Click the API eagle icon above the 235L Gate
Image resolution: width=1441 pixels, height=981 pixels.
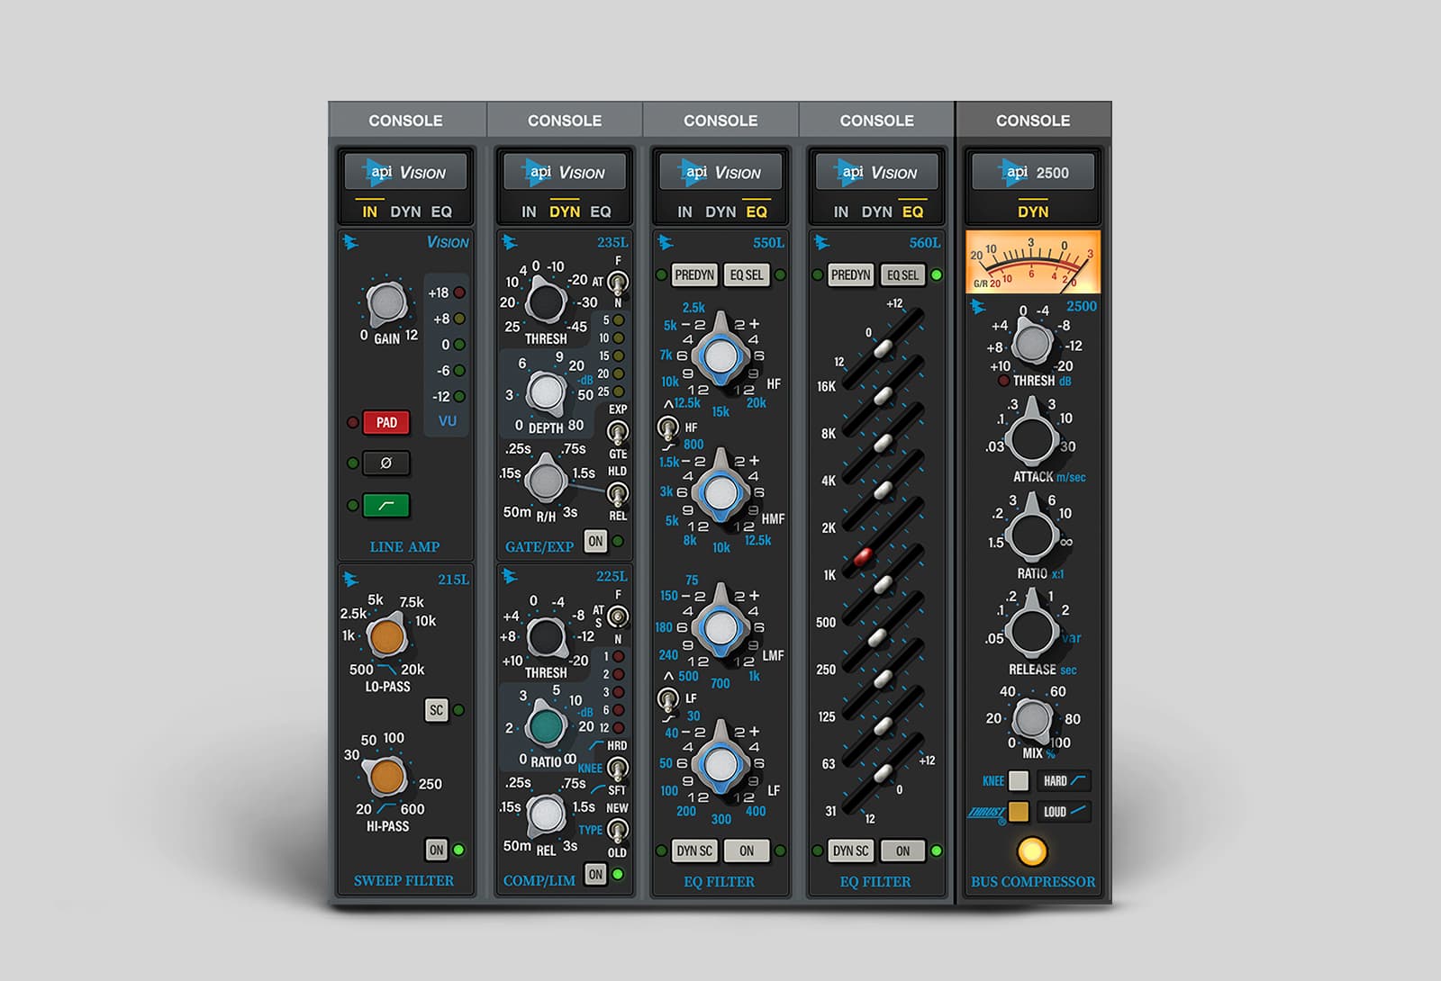(x=509, y=241)
